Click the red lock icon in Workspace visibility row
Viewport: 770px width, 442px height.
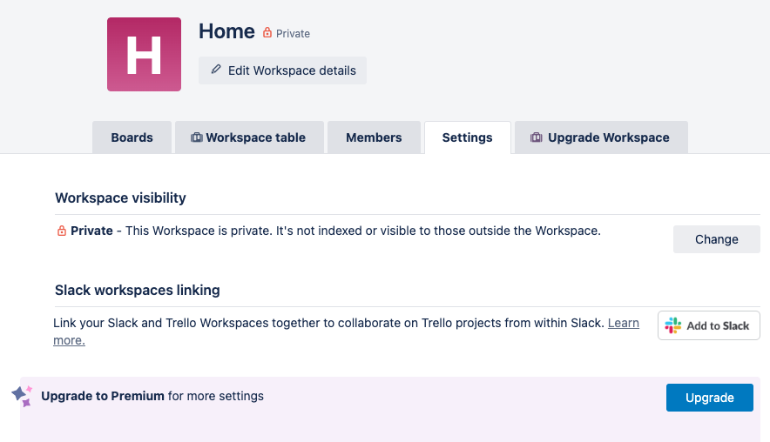pyautogui.click(x=61, y=231)
